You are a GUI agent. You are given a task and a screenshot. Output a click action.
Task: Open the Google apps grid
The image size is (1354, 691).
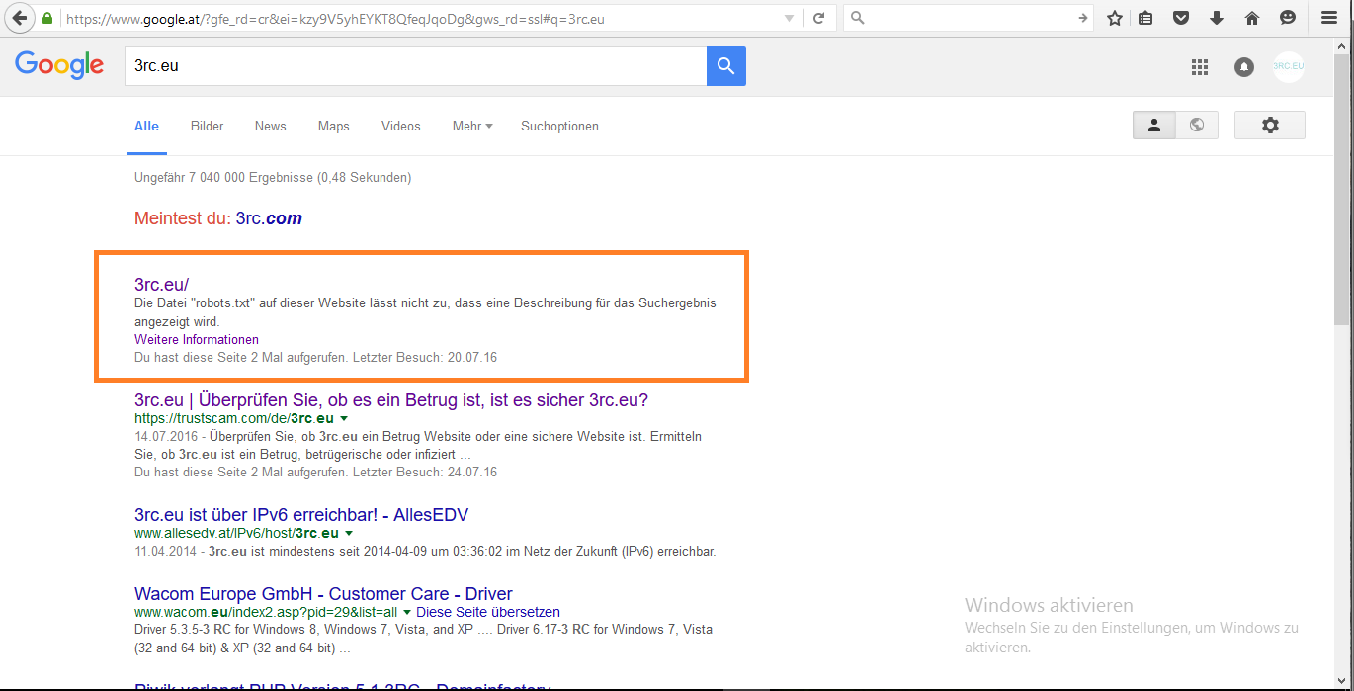tap(1200, 67)
